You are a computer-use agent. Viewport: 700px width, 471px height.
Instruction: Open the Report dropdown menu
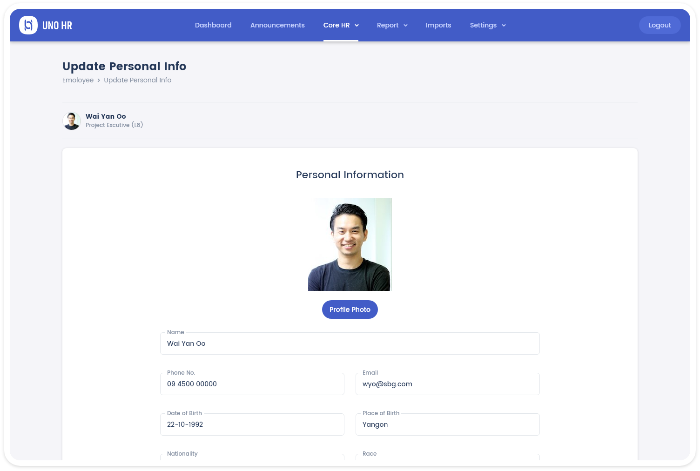[392, 25]
